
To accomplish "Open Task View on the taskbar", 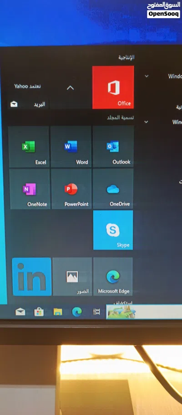I will [x=96, y=312].
